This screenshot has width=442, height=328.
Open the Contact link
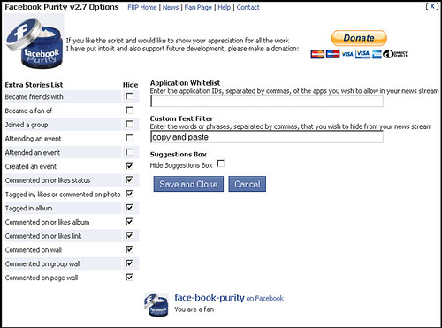[x=248, y=7]
